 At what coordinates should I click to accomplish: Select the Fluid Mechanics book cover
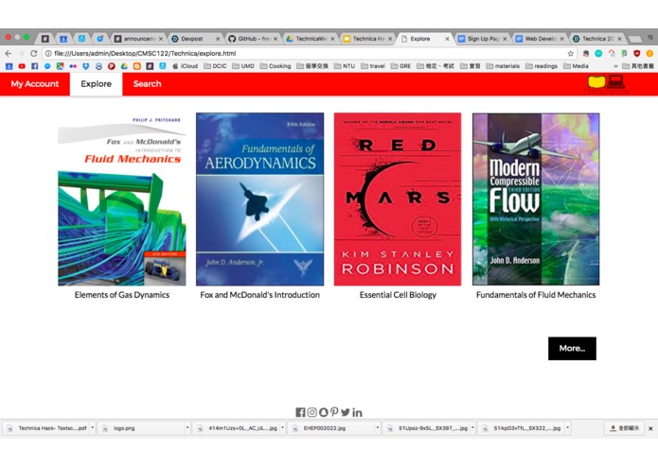coord(122,199)
